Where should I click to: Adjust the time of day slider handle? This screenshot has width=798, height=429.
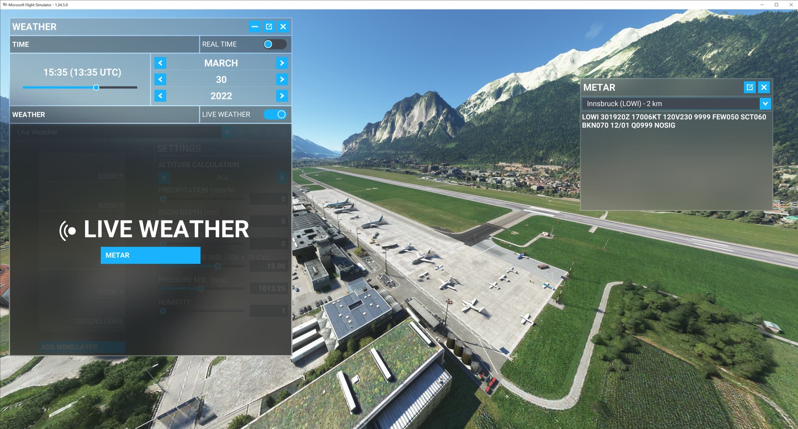pyautogui.click(x=96, y=88)
